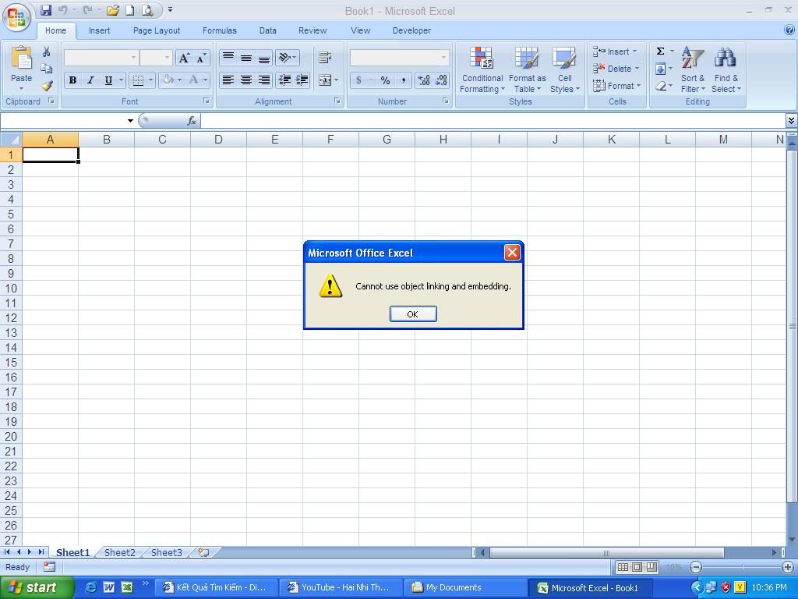This screenshot has height=599, width=798.
Task: Click the Percent Style icon
Action: tap(385, 80)
